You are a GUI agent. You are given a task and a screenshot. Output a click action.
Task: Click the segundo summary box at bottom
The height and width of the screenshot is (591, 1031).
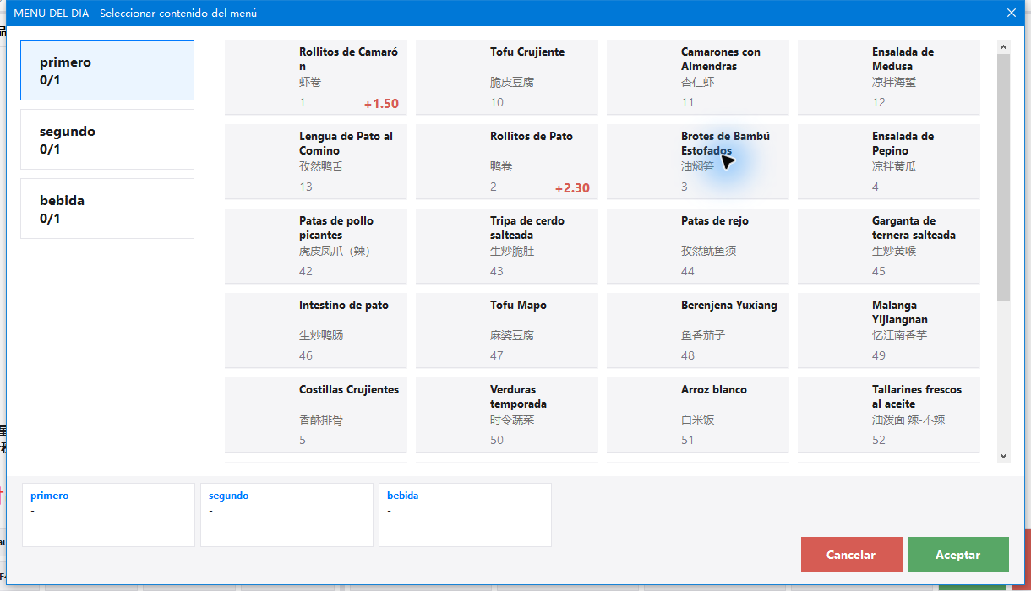(286, 515)
